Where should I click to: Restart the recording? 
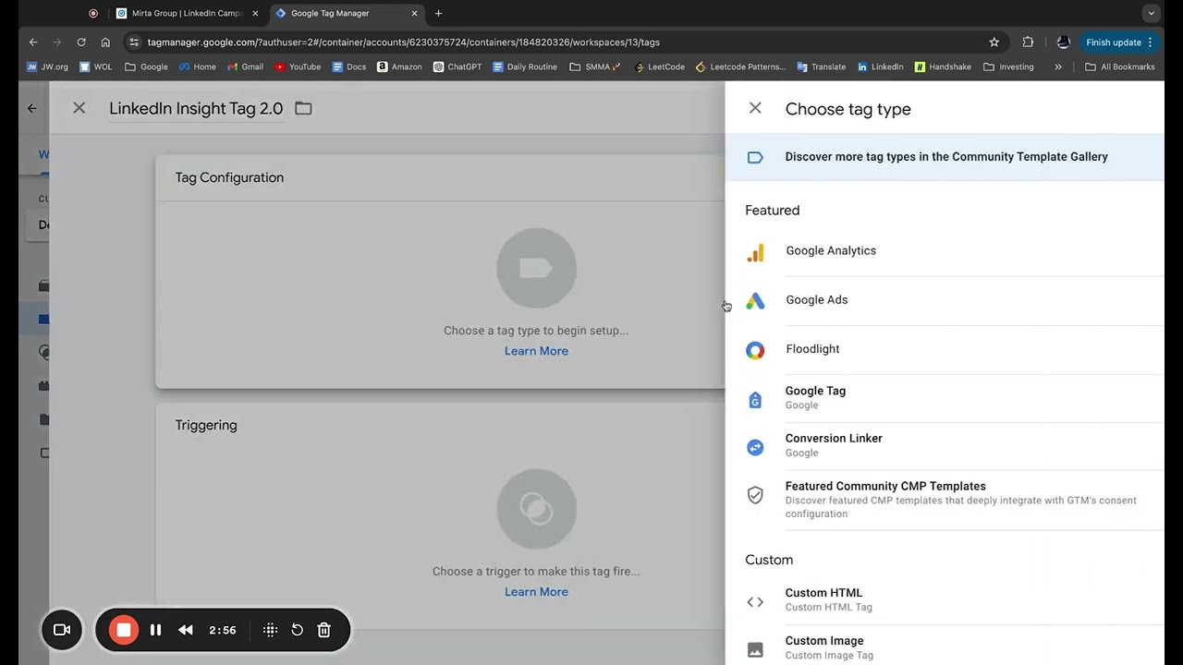tap(297, 630)
